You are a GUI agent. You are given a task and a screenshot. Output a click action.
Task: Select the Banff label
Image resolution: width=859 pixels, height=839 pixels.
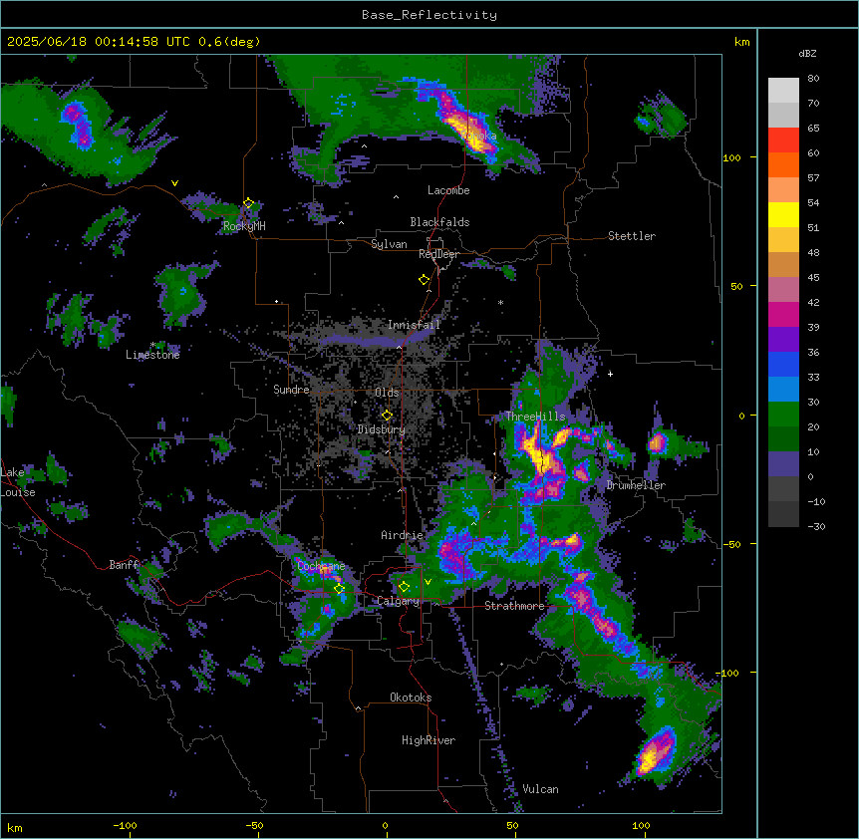point(124,565)
